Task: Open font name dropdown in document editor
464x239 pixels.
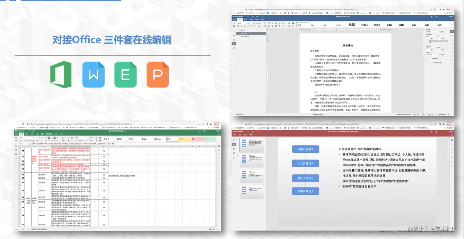Action: click(242, 23)
